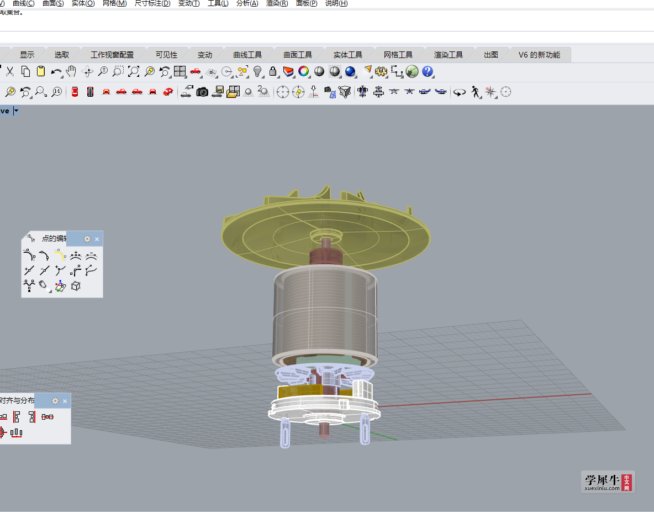
Task: Choose Zoom Window dashed-rectangle tool
Action: (x=118, y=71)
